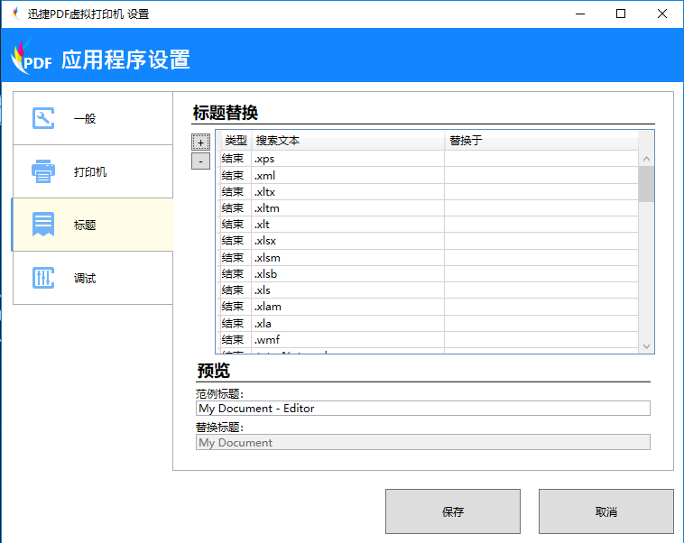Click the 替换于 cell for .wmf
This screenshot has height=543, width=684.
point(540,340)
